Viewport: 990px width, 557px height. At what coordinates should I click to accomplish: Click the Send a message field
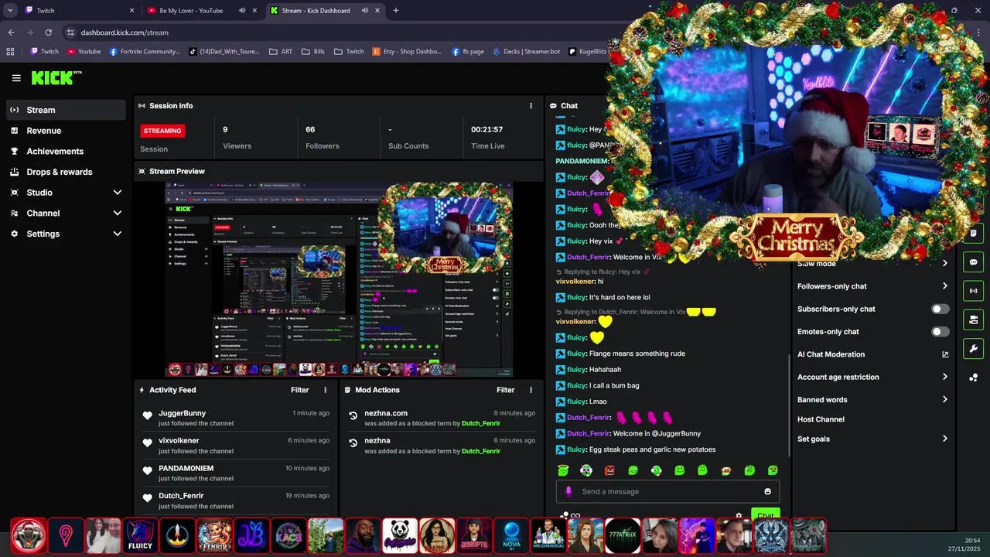pyautogui.click(x=667, y=491)
